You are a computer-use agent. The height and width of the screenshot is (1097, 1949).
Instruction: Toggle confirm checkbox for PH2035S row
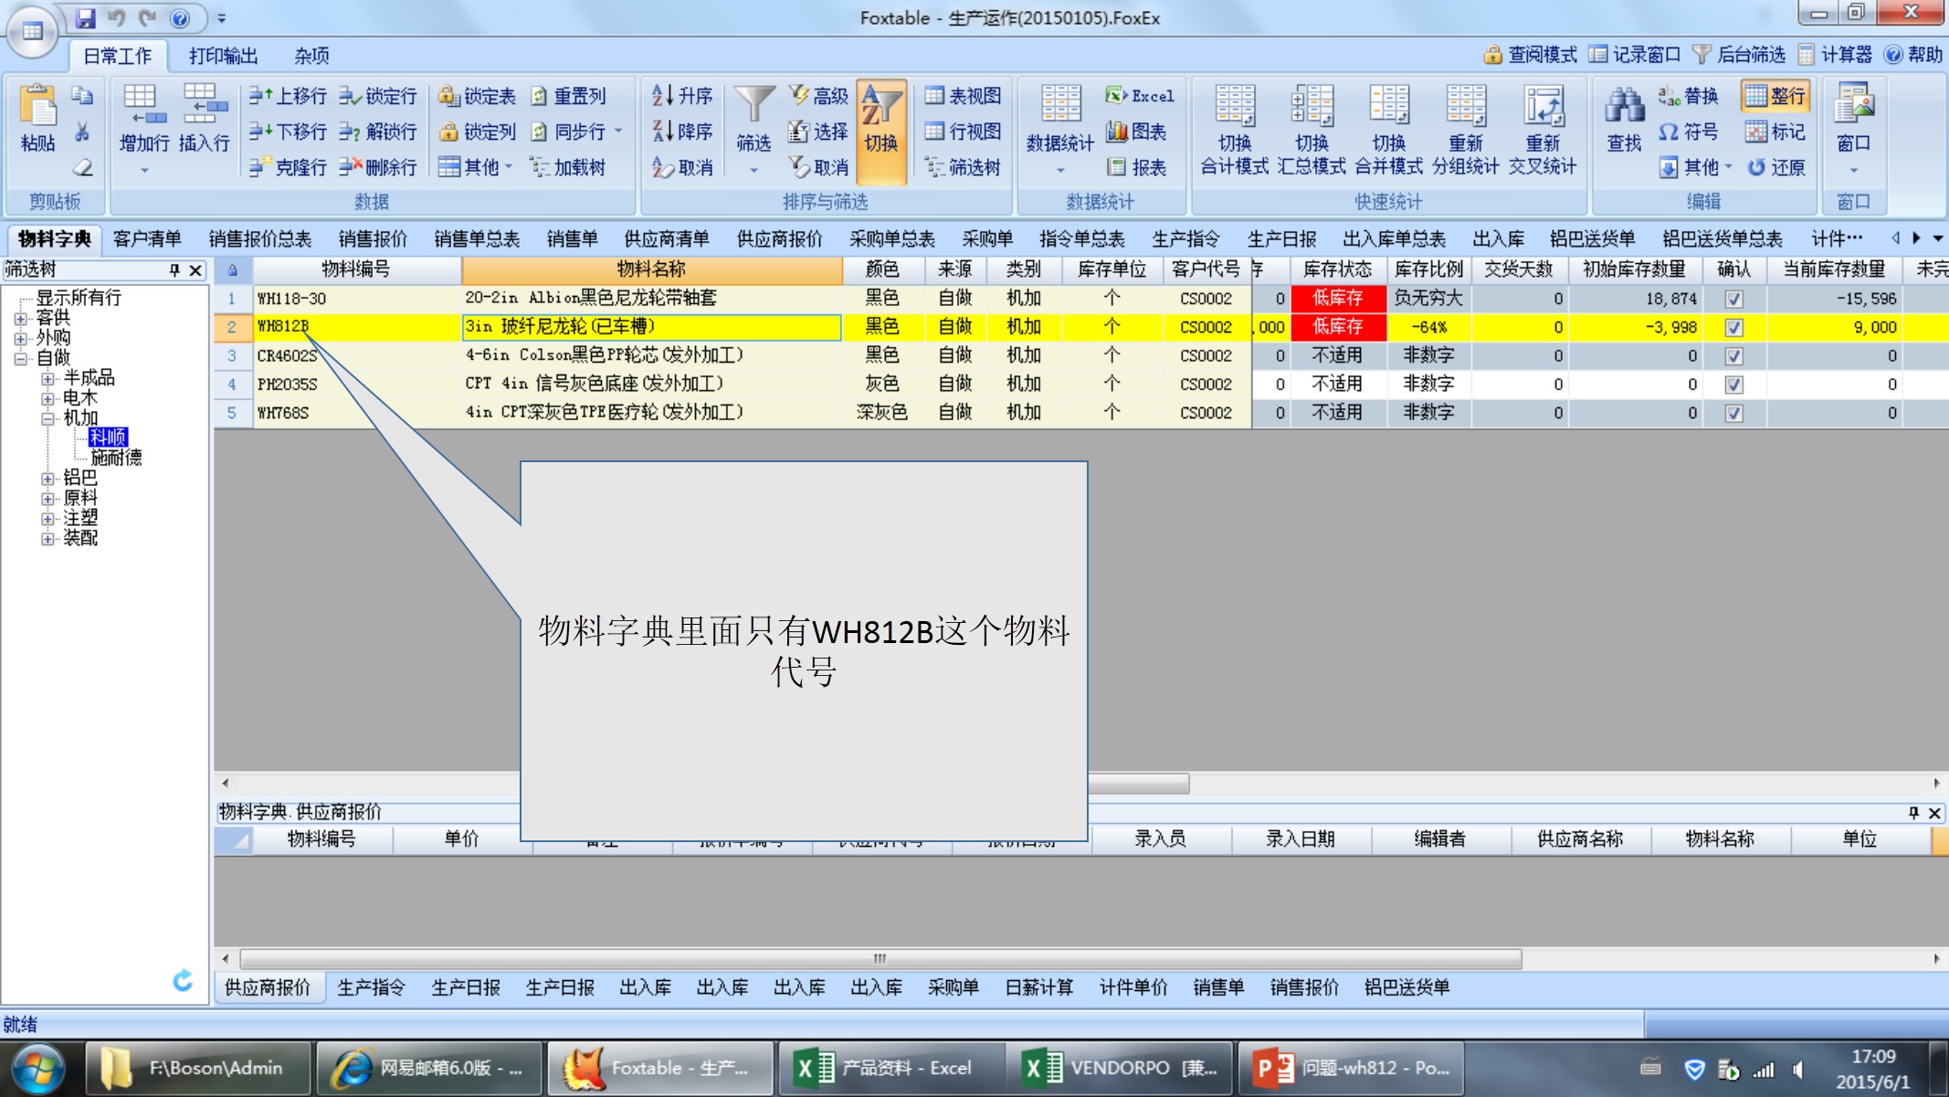[x=1733, y=385]
